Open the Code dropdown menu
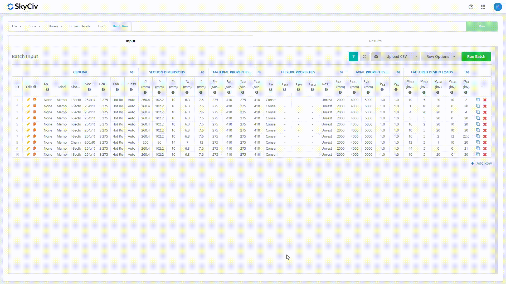 point(34,26)
